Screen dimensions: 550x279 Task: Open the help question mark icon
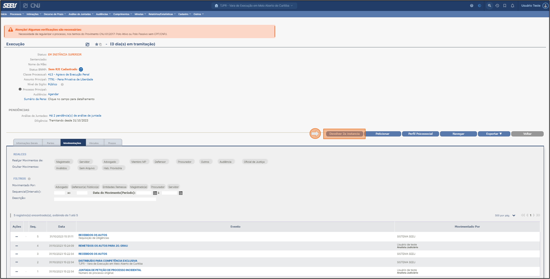pyautogui.click(x=472, y=5)
